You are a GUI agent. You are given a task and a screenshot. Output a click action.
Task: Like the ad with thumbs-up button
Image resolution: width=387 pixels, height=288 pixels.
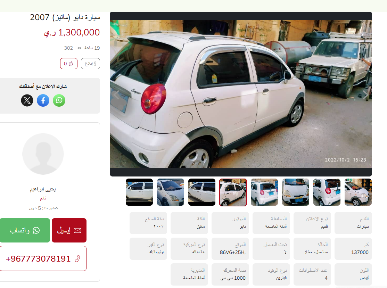[69, 64]
